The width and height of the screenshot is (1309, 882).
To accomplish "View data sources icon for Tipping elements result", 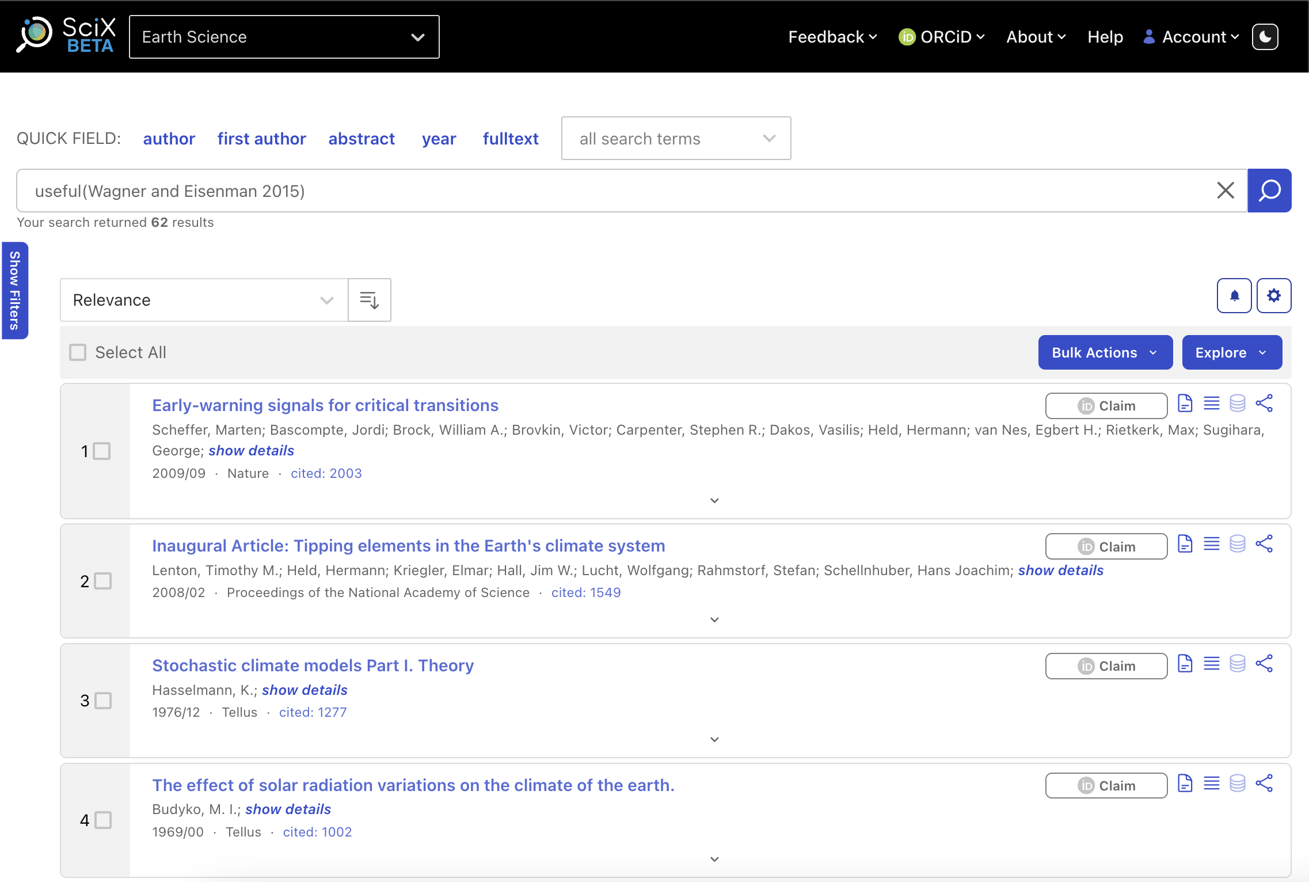I will 1237,544.
